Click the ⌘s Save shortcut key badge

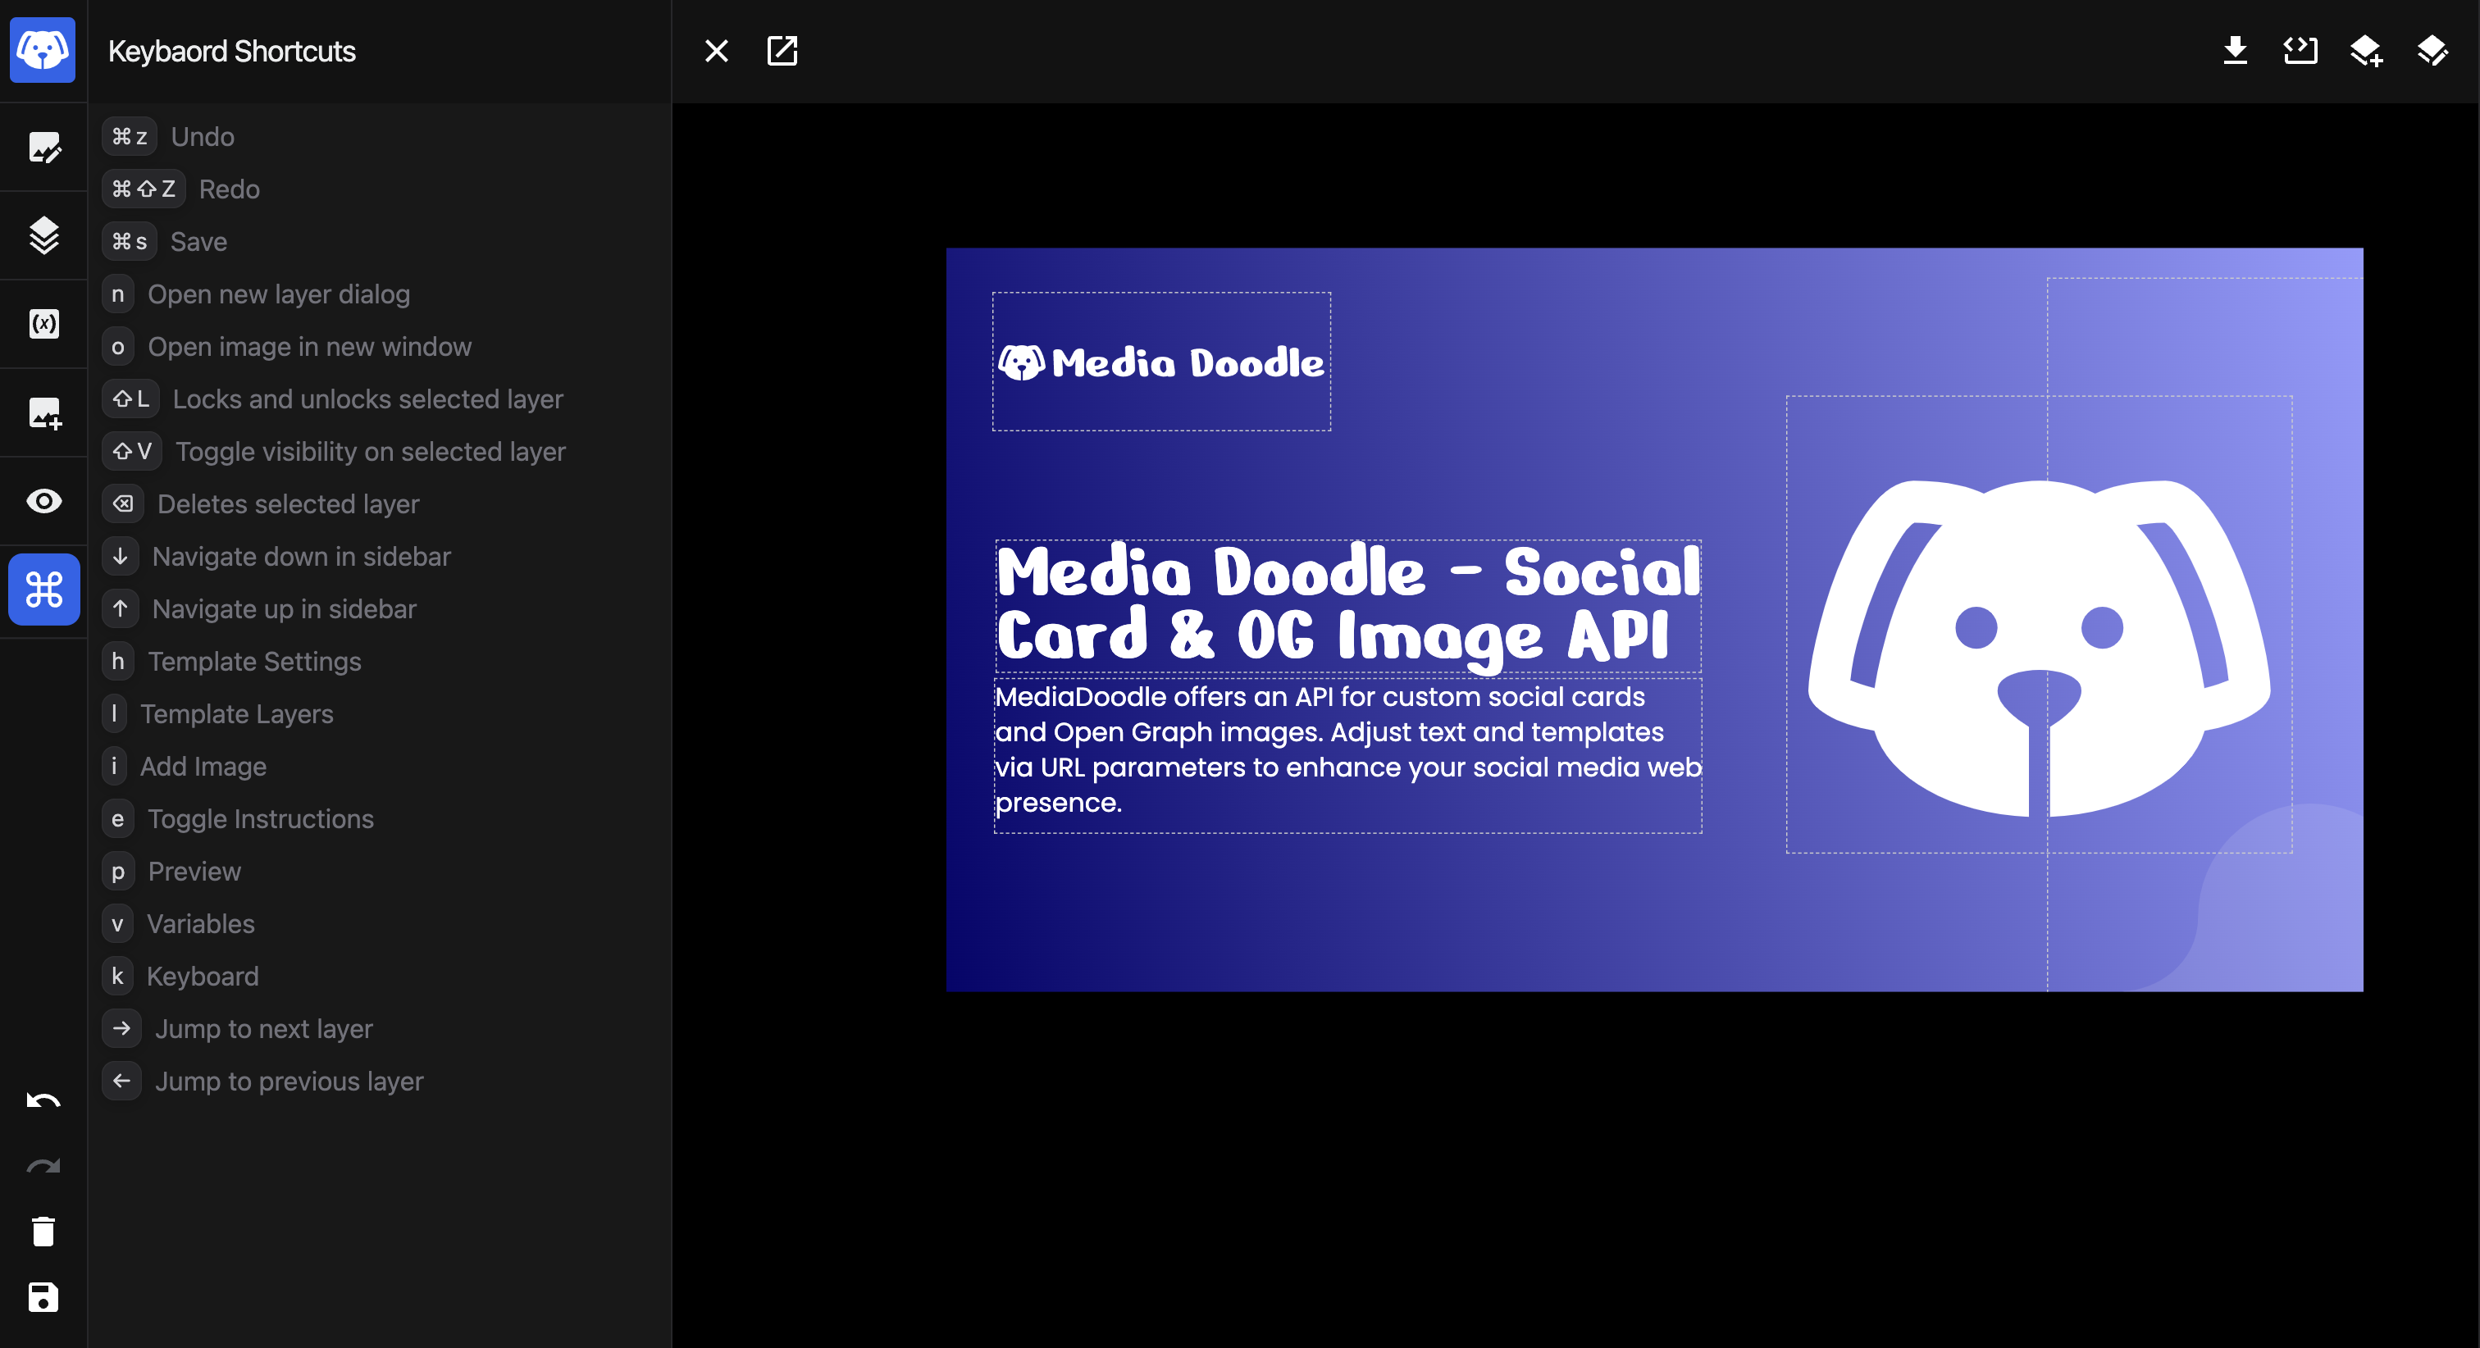click(129, 242)
